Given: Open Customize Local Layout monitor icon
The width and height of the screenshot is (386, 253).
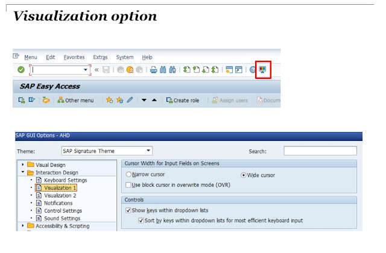Looking at the screenshot, I should [x=263, y=70].
